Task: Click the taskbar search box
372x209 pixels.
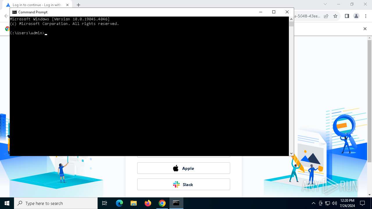Action: (x=56, y=203)
